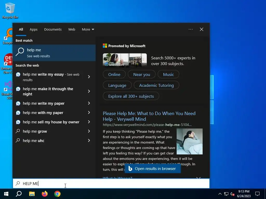This screenshot has height=199, width=266.
Task: Open the Action Center notifications icon
Action: click(x=257, y=194)
